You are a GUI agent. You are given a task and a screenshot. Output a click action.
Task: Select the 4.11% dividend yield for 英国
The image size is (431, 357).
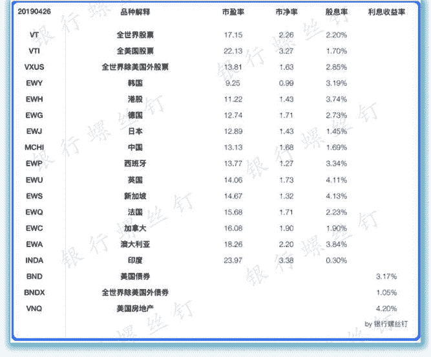click(336, 180)
